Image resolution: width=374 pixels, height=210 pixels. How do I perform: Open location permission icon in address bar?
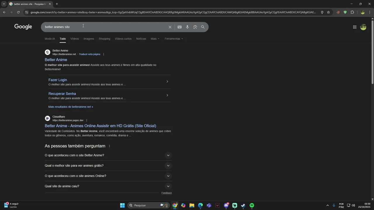point(322,12)
